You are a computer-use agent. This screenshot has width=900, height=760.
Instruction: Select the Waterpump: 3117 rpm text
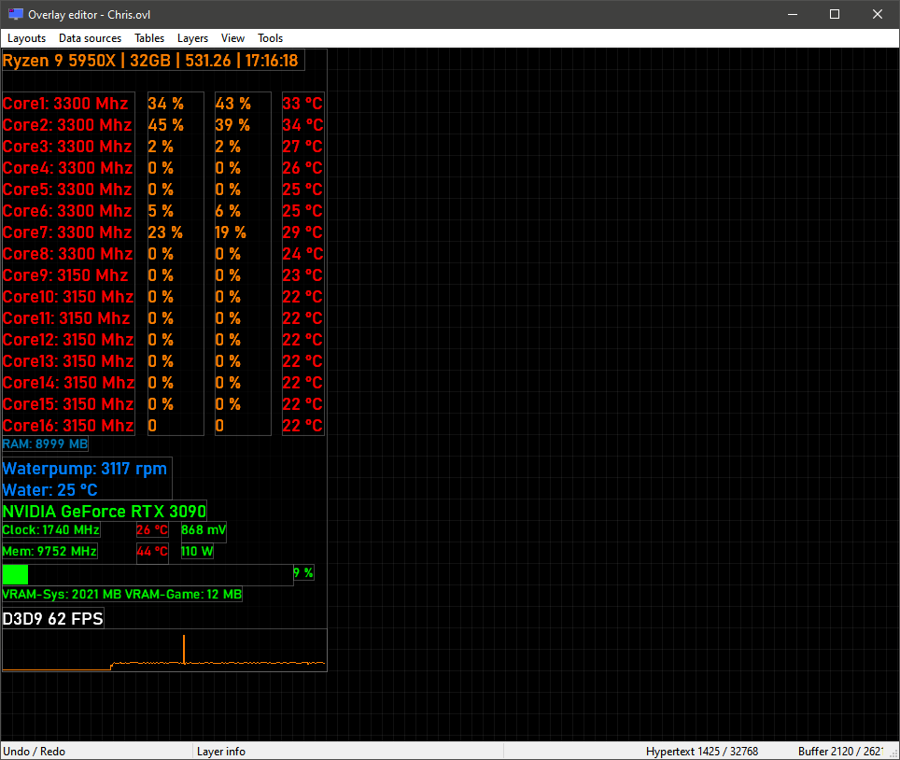pos(84,469)
